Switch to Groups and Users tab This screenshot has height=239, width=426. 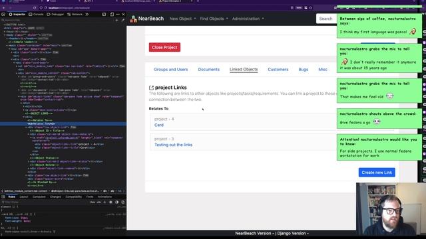[171, 69]
